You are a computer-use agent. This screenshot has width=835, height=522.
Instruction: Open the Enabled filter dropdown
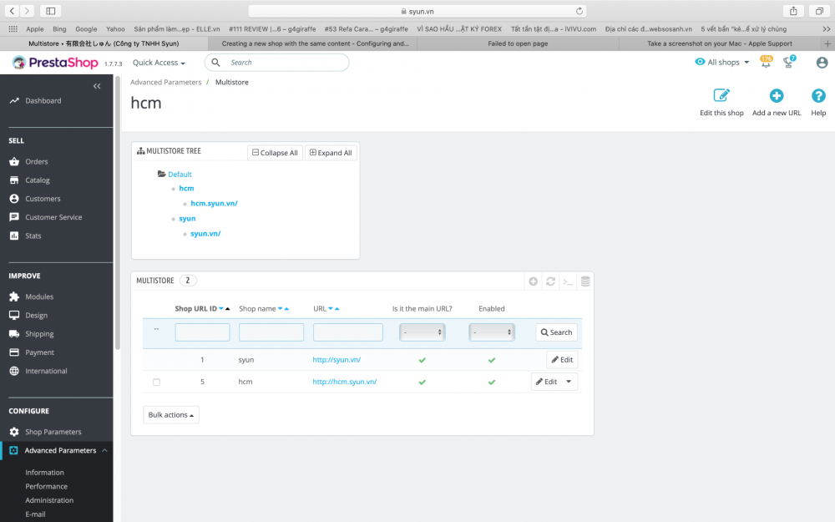[x=492, y=332]
